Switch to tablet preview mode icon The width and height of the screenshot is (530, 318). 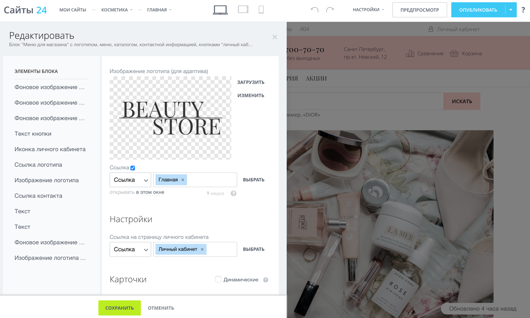point(243,10)
